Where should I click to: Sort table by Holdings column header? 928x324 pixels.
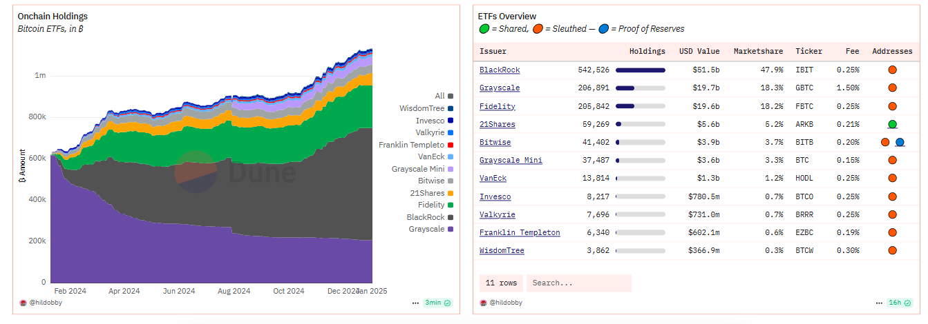tap(647, 51)
